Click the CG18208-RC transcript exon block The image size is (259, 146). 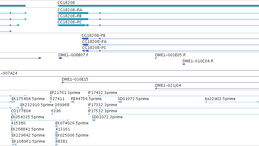[71, 25]
